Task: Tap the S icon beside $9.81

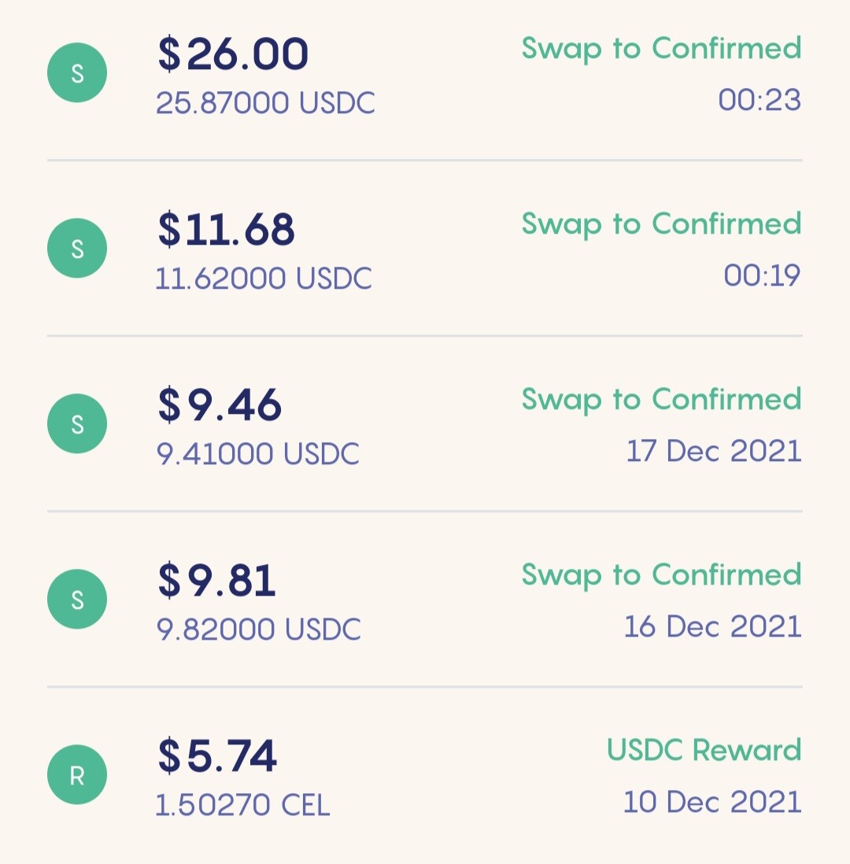Action: click(77, 599)
